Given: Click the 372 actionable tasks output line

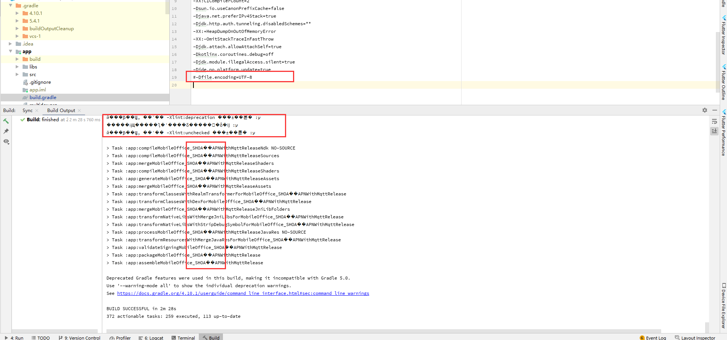Looking at the screenshot, I should click(x=174, y=316).
